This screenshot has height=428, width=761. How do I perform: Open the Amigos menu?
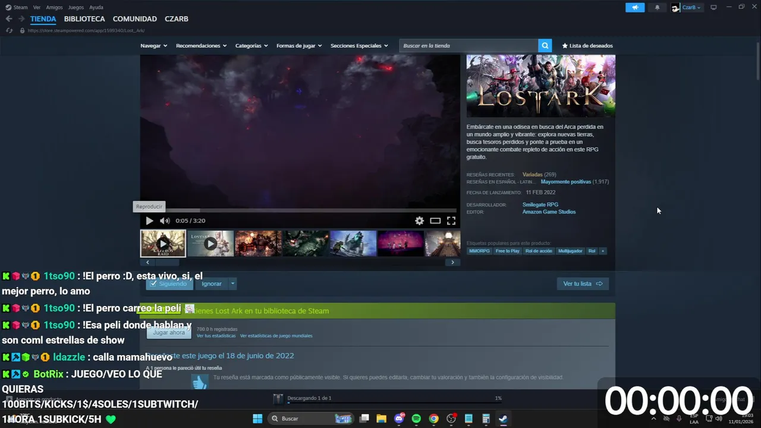click(x=54, y=7)
